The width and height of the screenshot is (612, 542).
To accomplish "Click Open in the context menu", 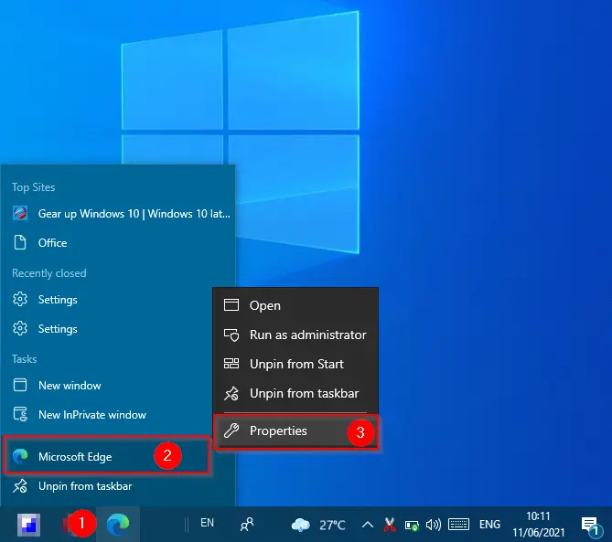I will point(295,305).
